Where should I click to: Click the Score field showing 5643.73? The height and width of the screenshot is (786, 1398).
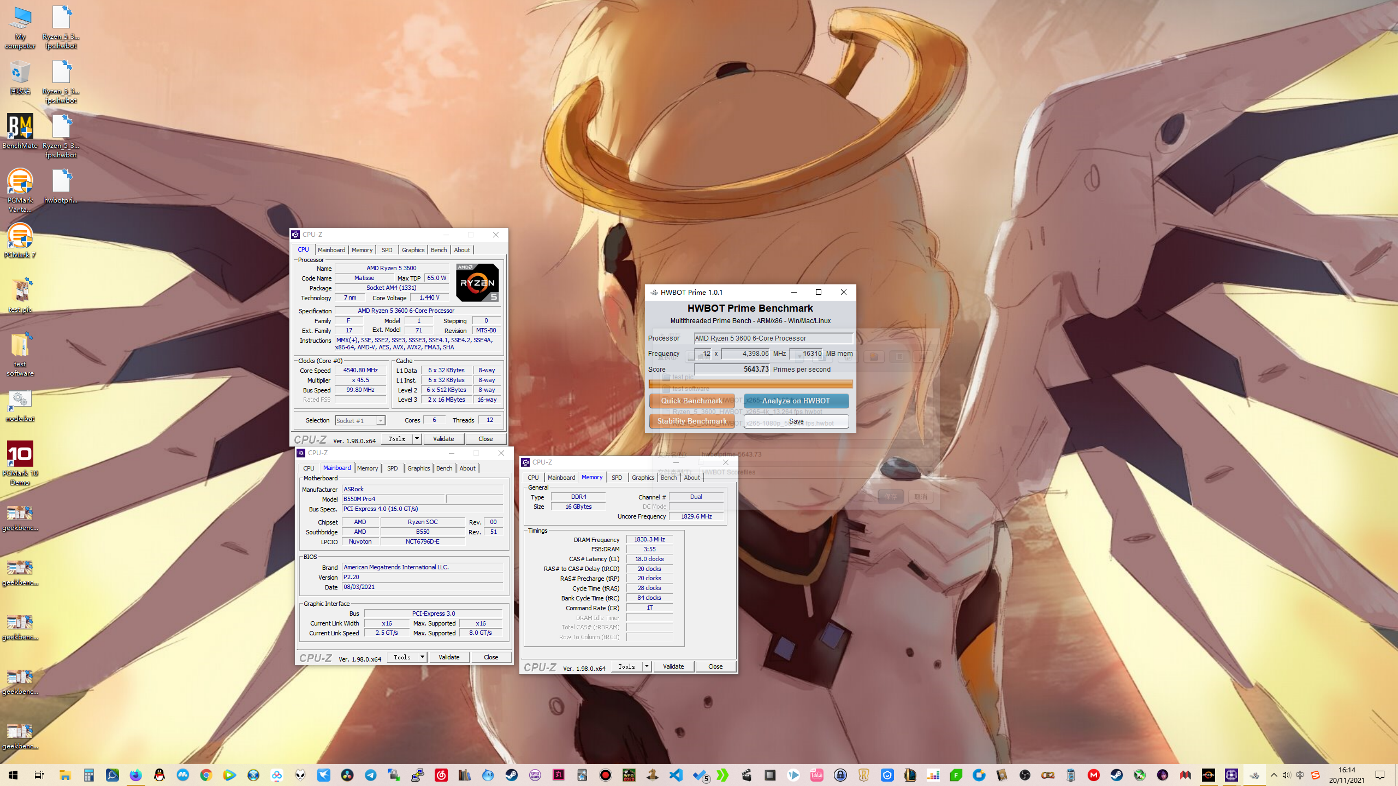(x=731, y=369)
